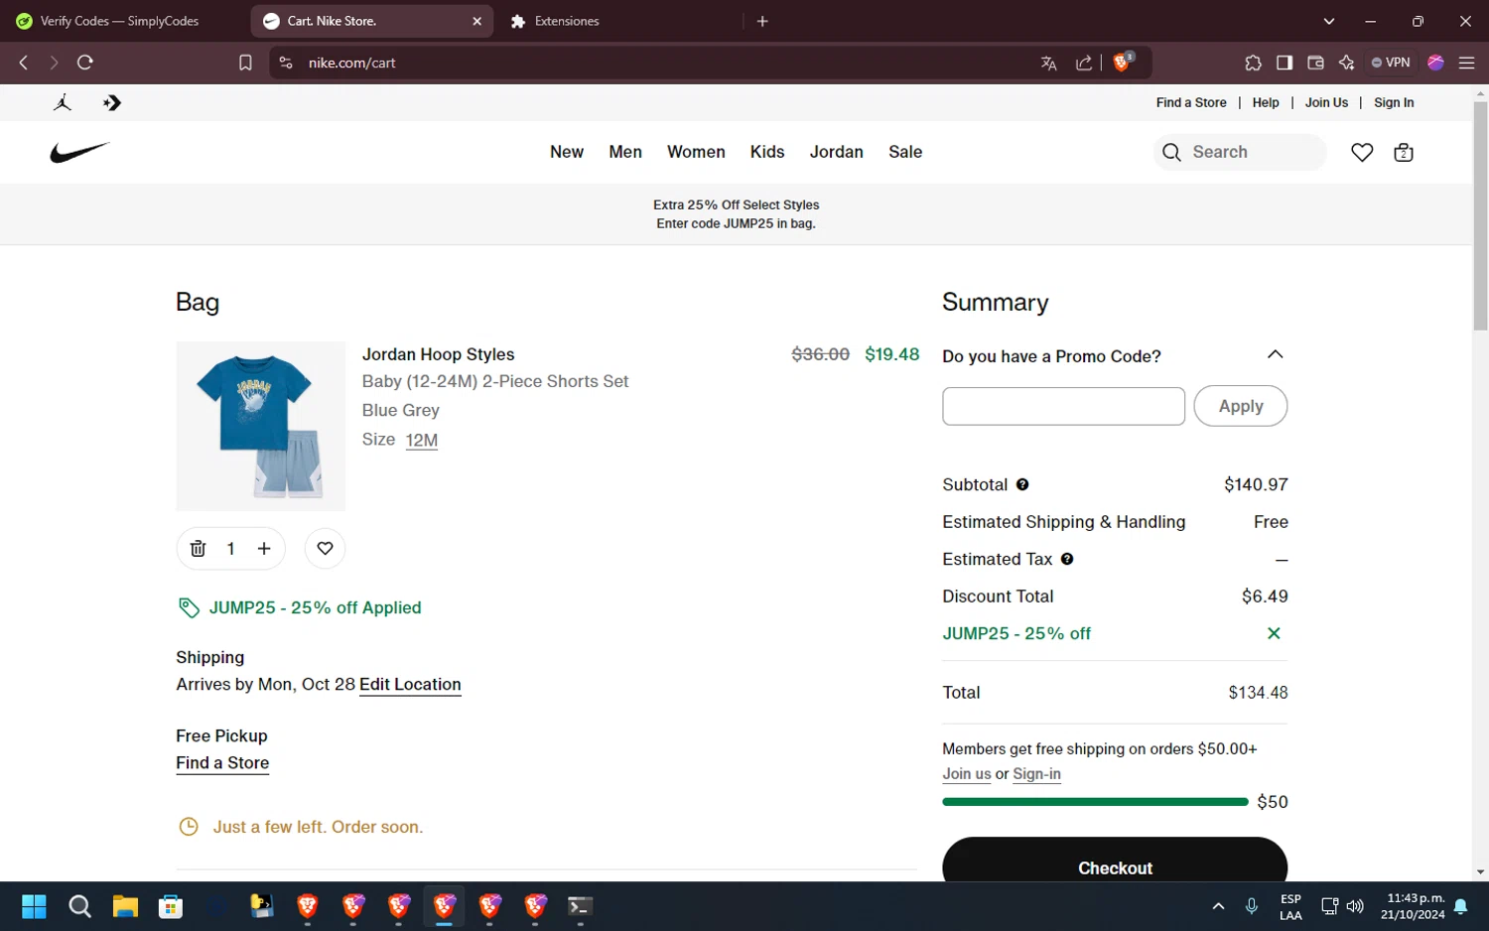Click the share page icon
This screenshot has width=1489, height=931.
click(x=1084, y=63)
